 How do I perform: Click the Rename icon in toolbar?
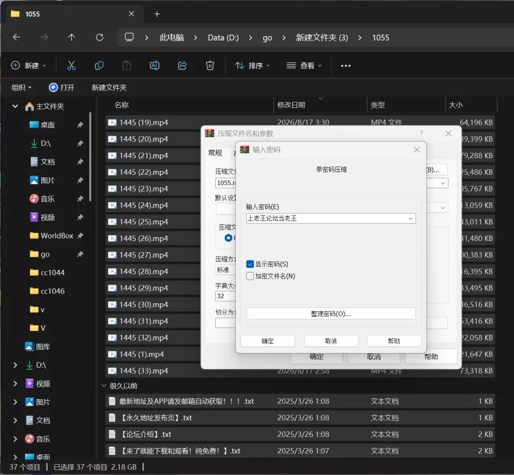(154, 66)
